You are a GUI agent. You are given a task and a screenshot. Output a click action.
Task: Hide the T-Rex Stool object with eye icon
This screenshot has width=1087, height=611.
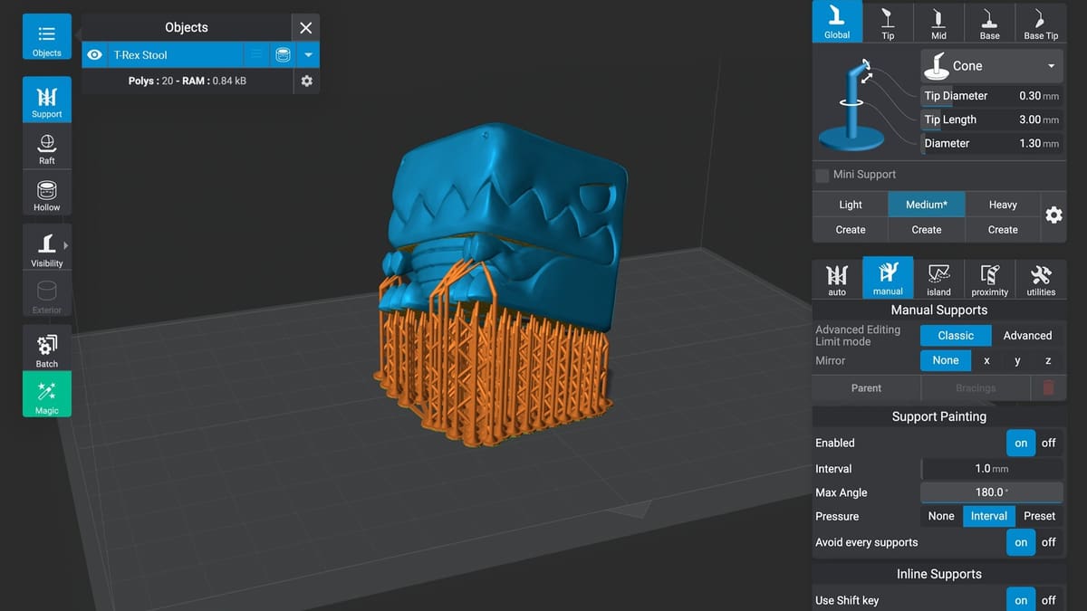pyautogui.click(x=94, y=55)
